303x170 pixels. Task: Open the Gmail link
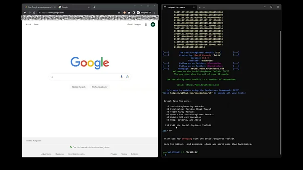[x=130, y=24]
